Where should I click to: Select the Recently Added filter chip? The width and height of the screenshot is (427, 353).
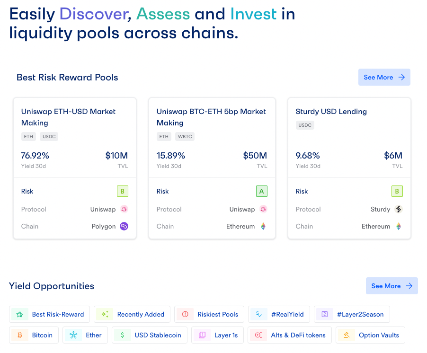point(132,314)
